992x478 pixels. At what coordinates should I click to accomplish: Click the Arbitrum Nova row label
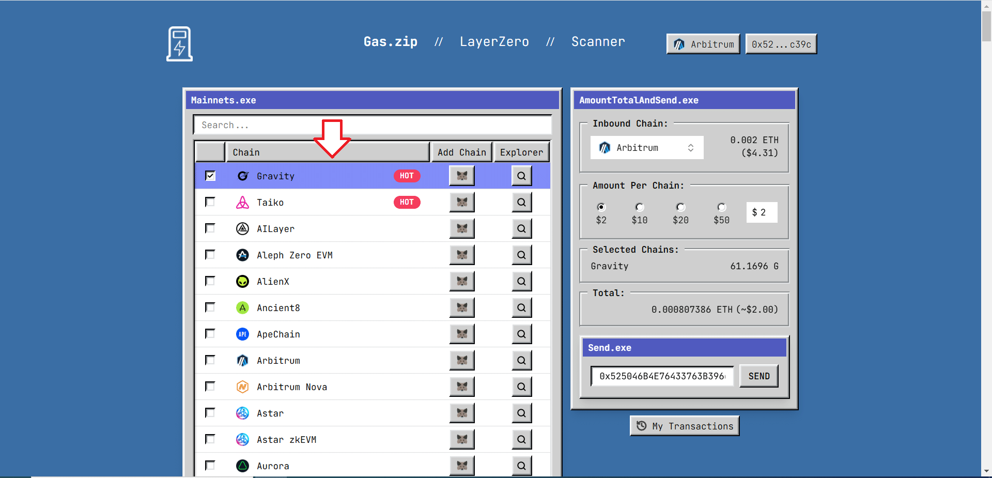292,387
